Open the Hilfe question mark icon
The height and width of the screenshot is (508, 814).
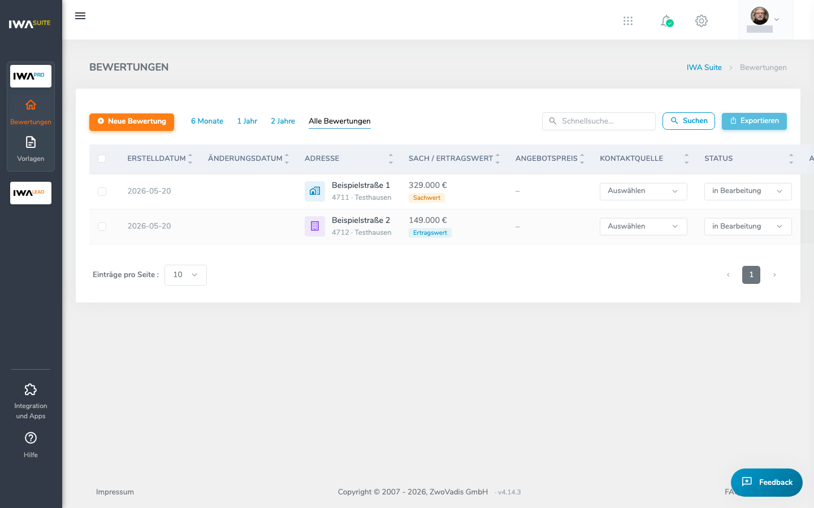click(31, 438)
